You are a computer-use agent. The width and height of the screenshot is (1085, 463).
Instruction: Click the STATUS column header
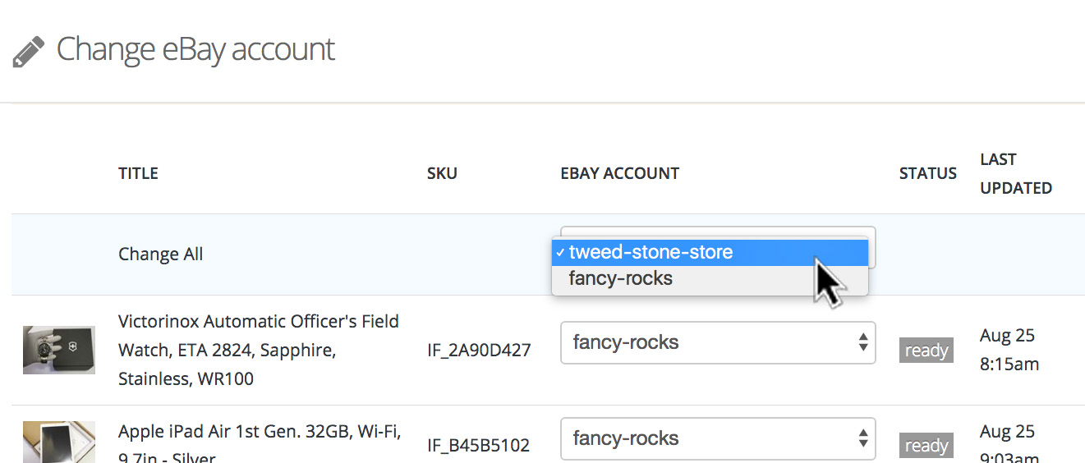pos(927,173)
